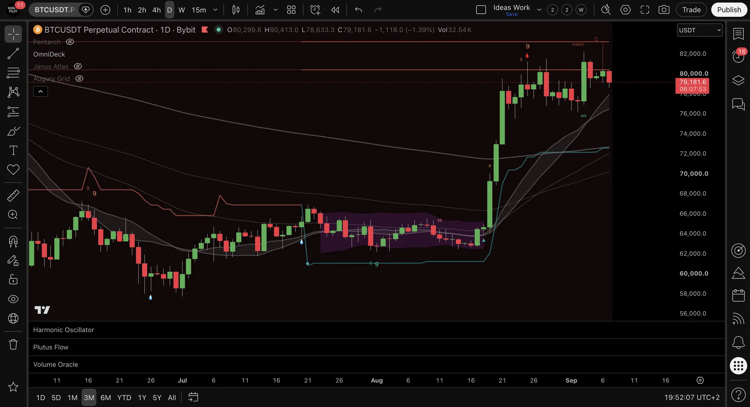Show the hidden Janus Atlas indicator

78,66
